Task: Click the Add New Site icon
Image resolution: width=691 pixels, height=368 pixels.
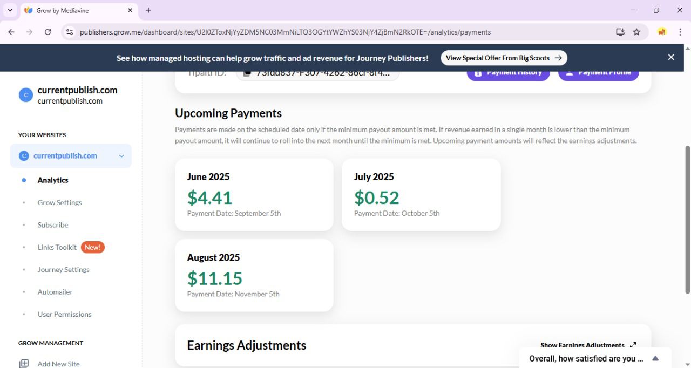Action: click(x=24, y=364)
